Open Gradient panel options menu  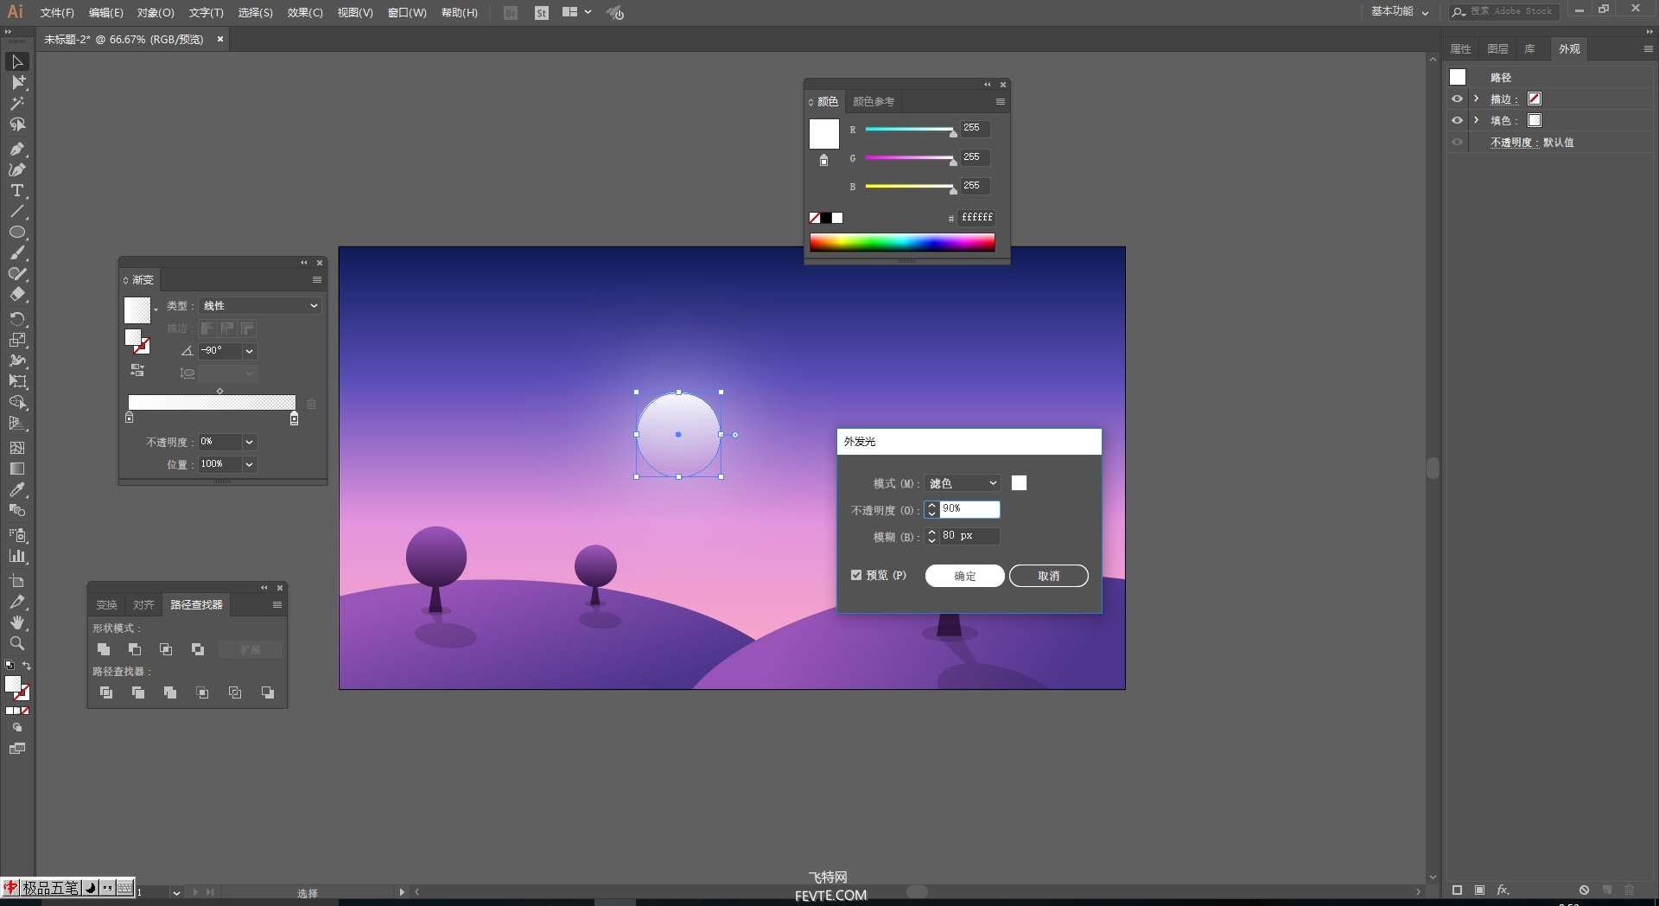[317, 280]
